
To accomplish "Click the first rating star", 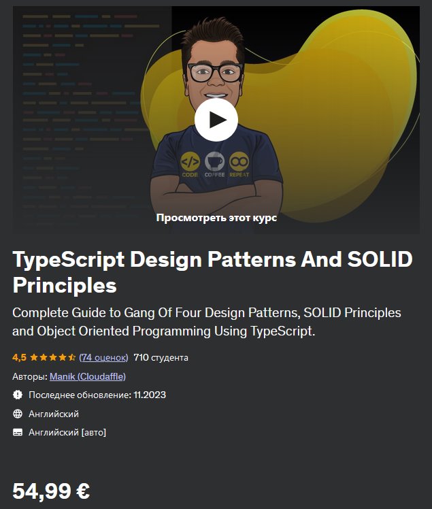I will 33,357.
